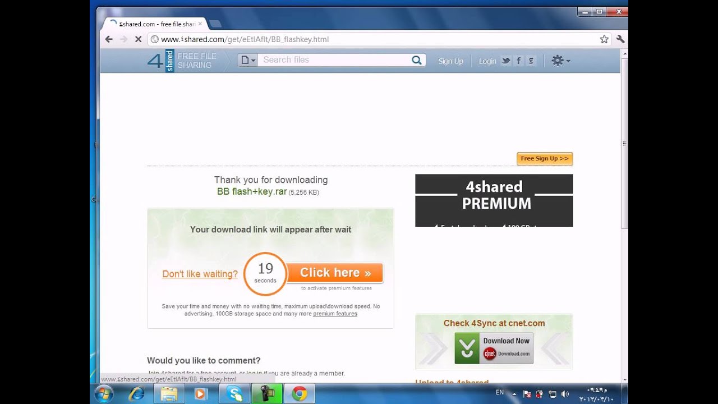The width and height of the screenshot is (718, 404).
Task: Submit search with the magnifier icon
Action: [417, 60]
